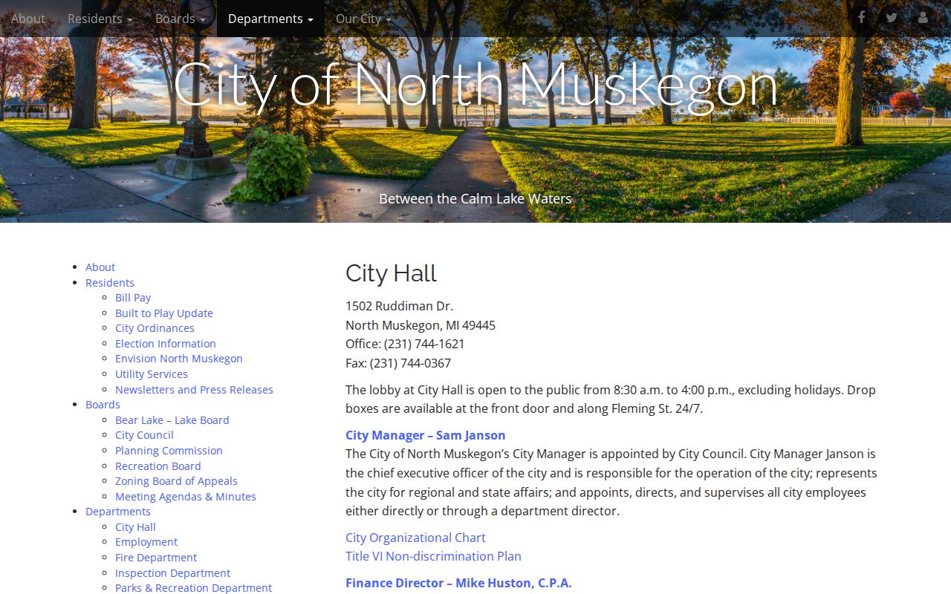Click the office phone number (231) 744-1621
Screen dimensions: 951x594
(424, 344)
